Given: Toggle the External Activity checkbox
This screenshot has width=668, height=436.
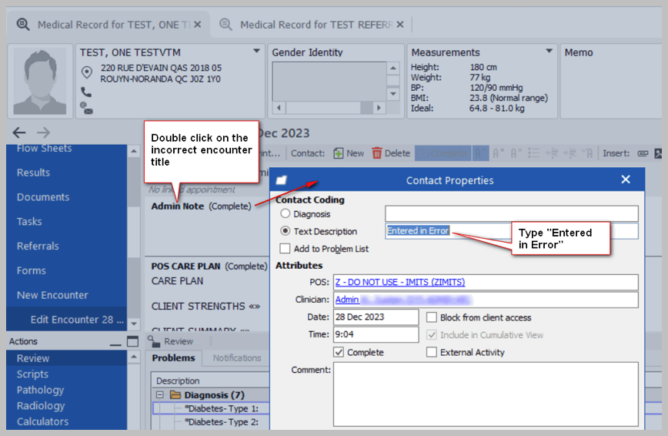Looking at the screenshot, I should [x=432, y=352].
